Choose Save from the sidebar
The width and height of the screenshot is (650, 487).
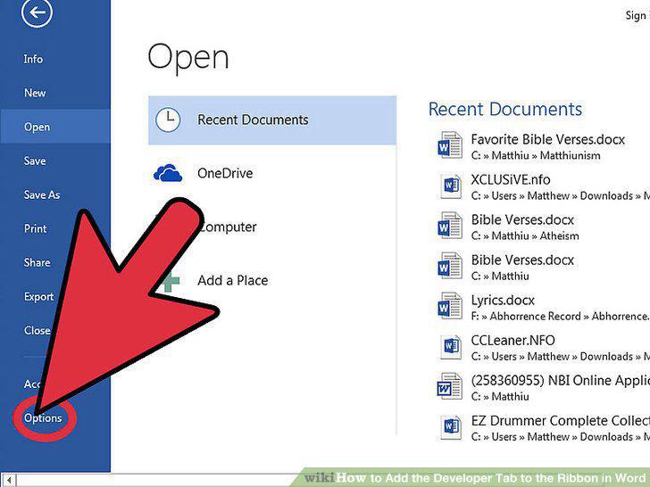pos(35,161)
